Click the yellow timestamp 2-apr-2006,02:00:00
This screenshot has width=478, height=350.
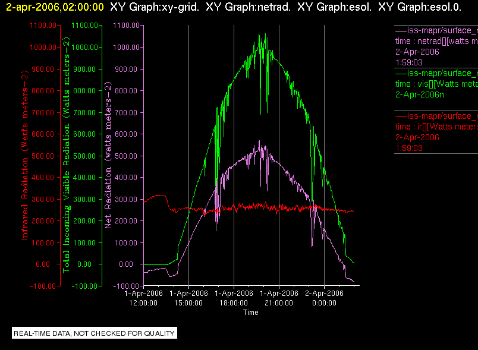pos(55,7)
